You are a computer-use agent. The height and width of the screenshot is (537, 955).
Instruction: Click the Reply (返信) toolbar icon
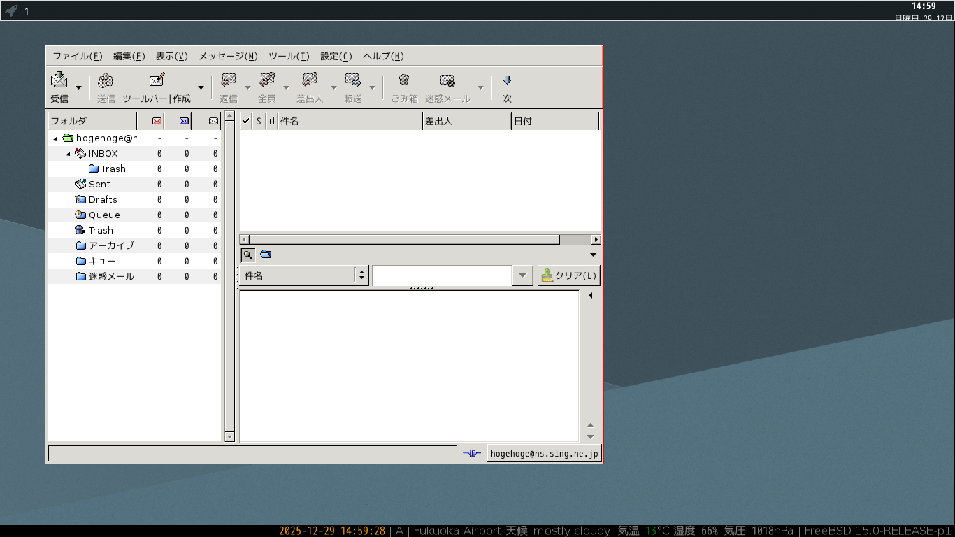(x=228, y=80)
